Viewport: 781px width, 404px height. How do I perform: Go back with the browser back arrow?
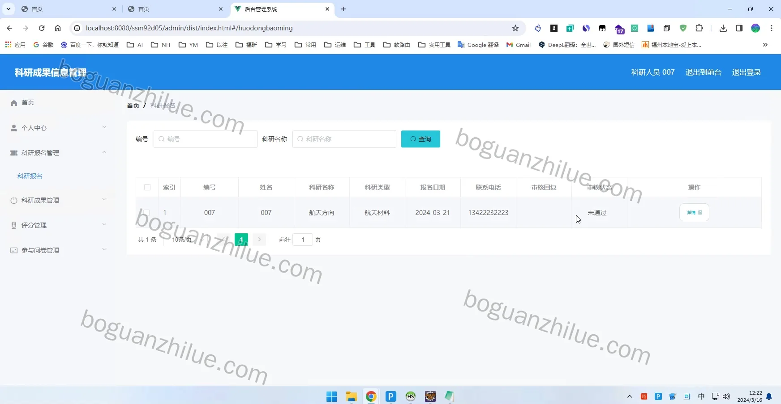click(9, 28)
